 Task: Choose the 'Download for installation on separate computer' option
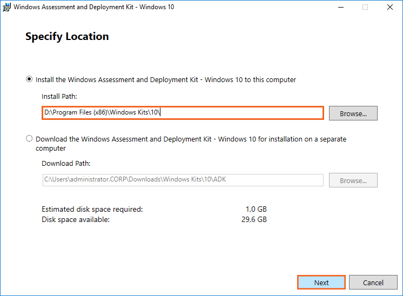[29, 139]
